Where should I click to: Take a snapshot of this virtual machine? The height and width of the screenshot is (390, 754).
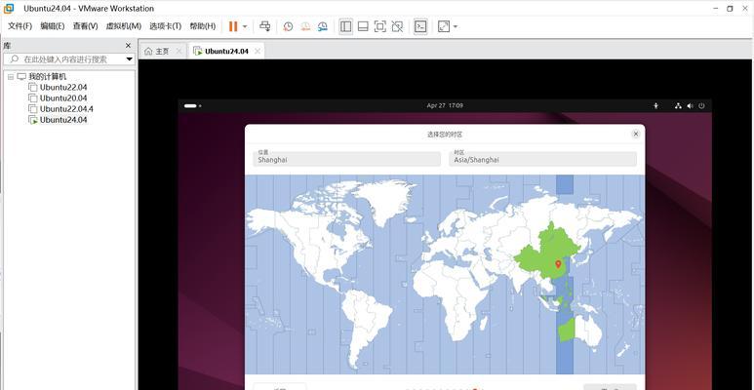288,26
